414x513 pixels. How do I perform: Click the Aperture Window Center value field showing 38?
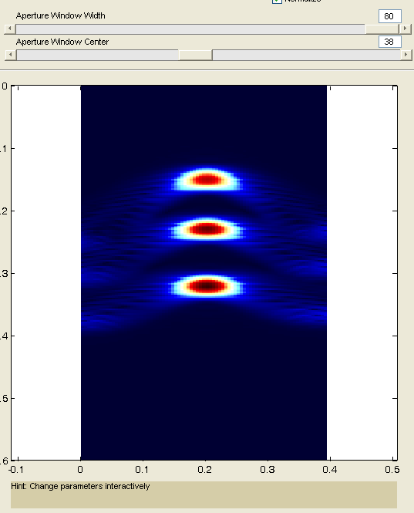(390, 42)
